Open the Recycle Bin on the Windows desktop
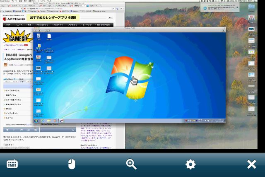 click(x=39, y=36)
